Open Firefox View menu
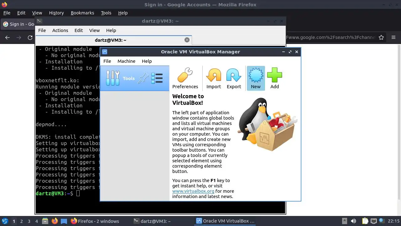Image resolution: width=401 pixels, height=226 pixels. tap(37, 13)
